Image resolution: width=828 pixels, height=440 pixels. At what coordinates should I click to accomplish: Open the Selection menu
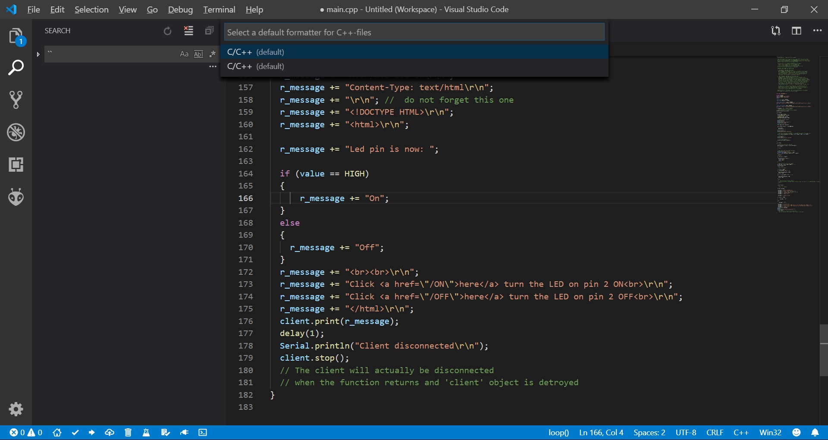click(x=91, y=9)
